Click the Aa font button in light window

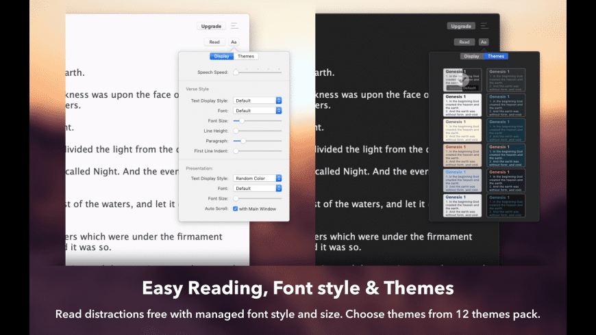pos(234,42)
